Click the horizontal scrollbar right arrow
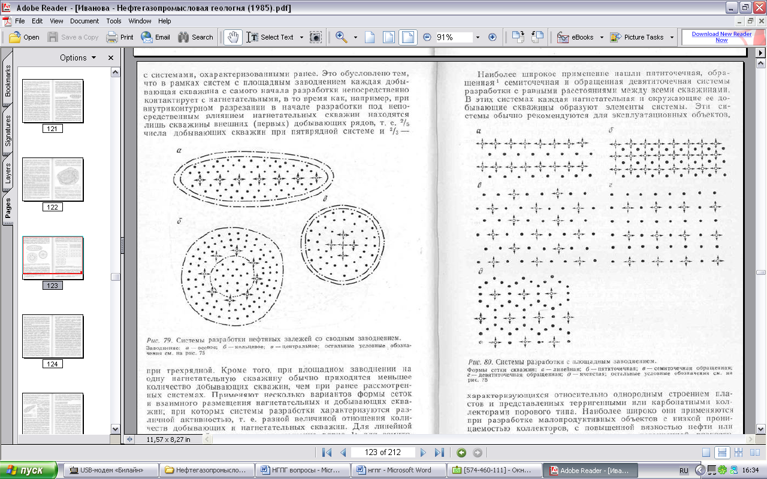Image resolution: width=767 pixels, height=479 pixels. [751, 439]
